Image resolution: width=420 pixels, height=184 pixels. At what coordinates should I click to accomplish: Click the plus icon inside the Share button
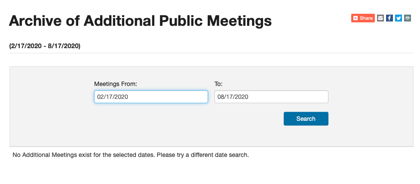click(x=356, y=18)
